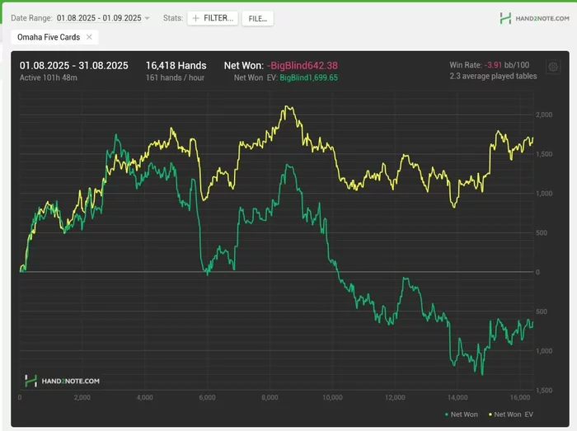Click the Hand2Note logo in header
577x431 pixels.
[x=533, y=18]
